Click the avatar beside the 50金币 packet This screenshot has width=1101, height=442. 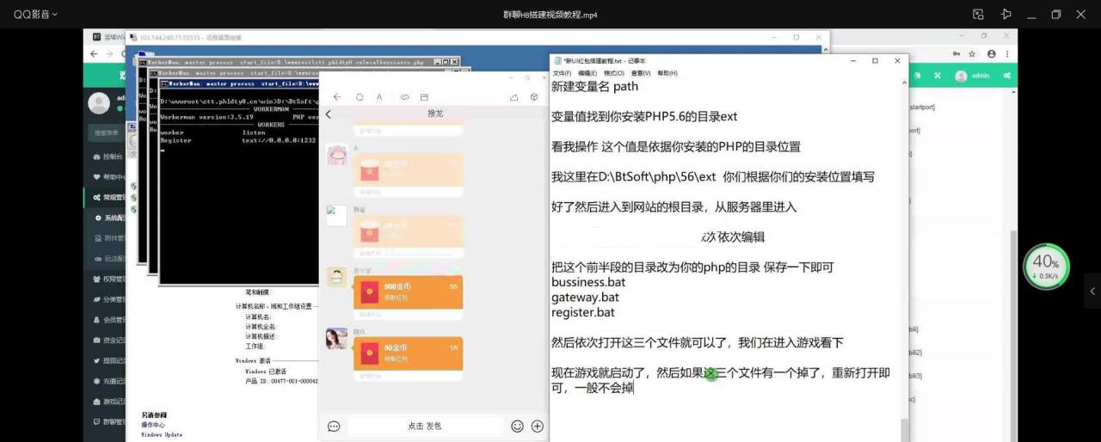(336, 339)
